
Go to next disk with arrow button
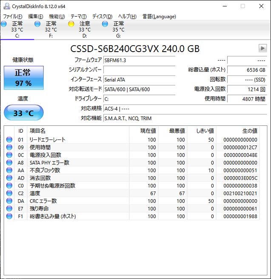(262, 48)
